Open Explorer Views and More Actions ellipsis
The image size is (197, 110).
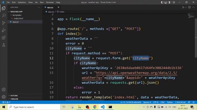pos(39,7)
